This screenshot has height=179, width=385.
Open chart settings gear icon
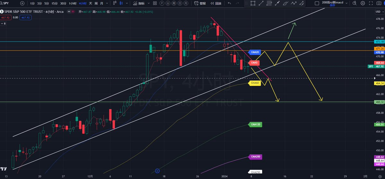click(x=363, y=3)
